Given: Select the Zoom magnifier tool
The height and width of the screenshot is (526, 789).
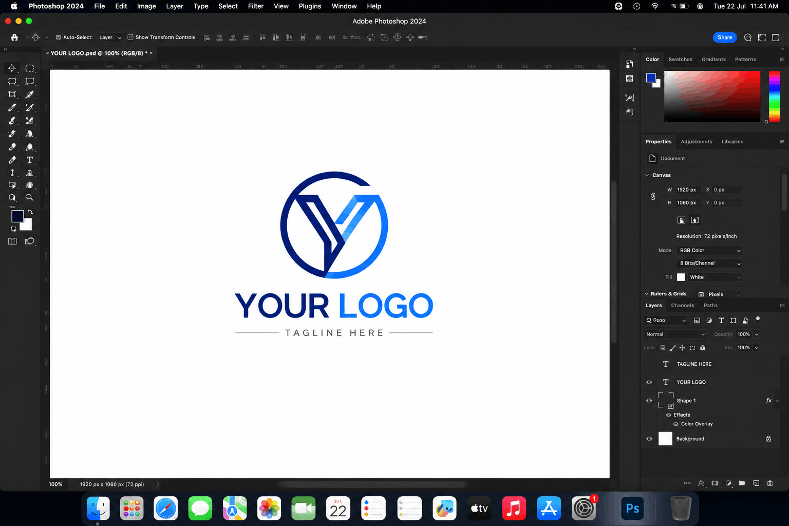Looking at the screenshot, I should point(30,198).
